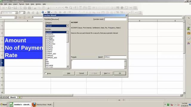Click the Print icon in the toolbar
Screen dimensions: 191x107
click(x=25, y=8)
